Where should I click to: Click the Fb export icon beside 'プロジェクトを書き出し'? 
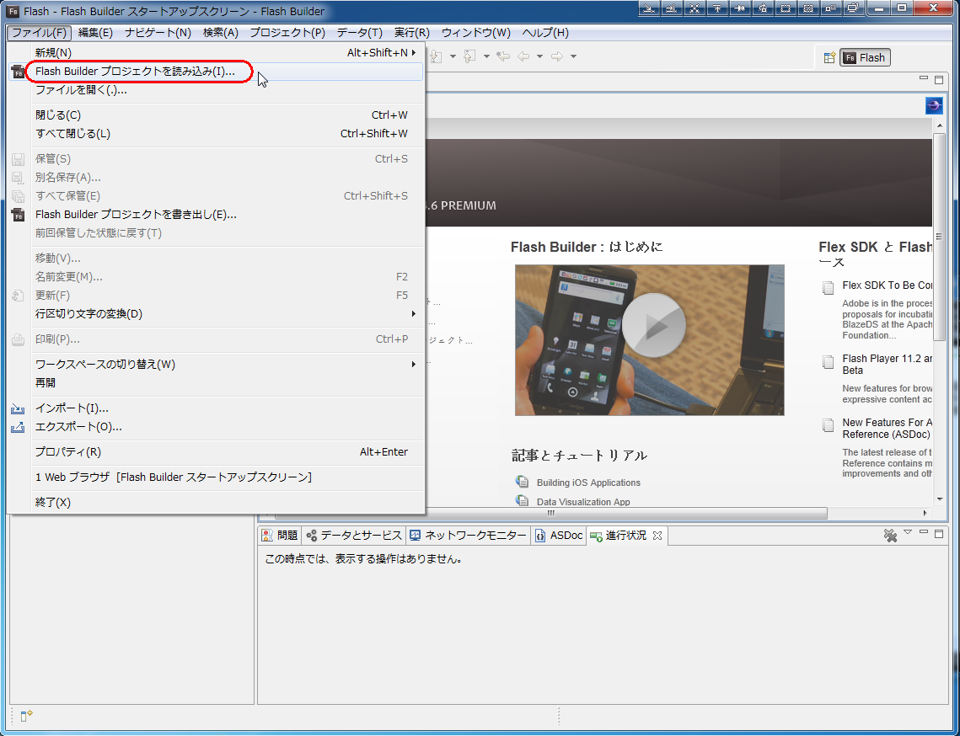coord(19,215)
